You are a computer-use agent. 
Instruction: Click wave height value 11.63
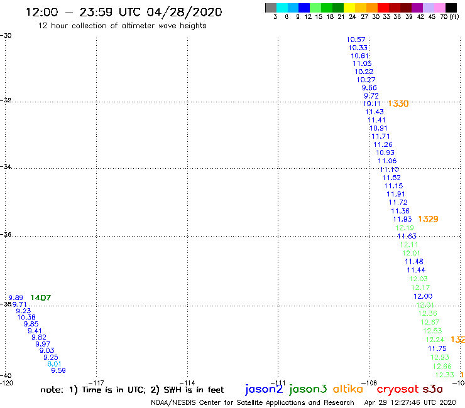pyautogui.click(x=407, y=236)
